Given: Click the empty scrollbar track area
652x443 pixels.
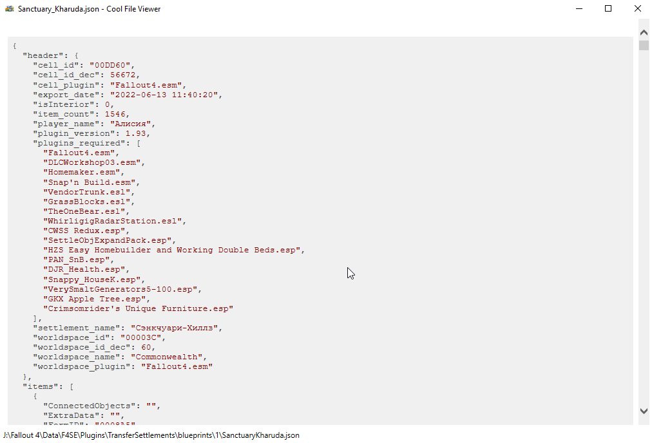Looking at the screenshot, I should click(644, 225).
